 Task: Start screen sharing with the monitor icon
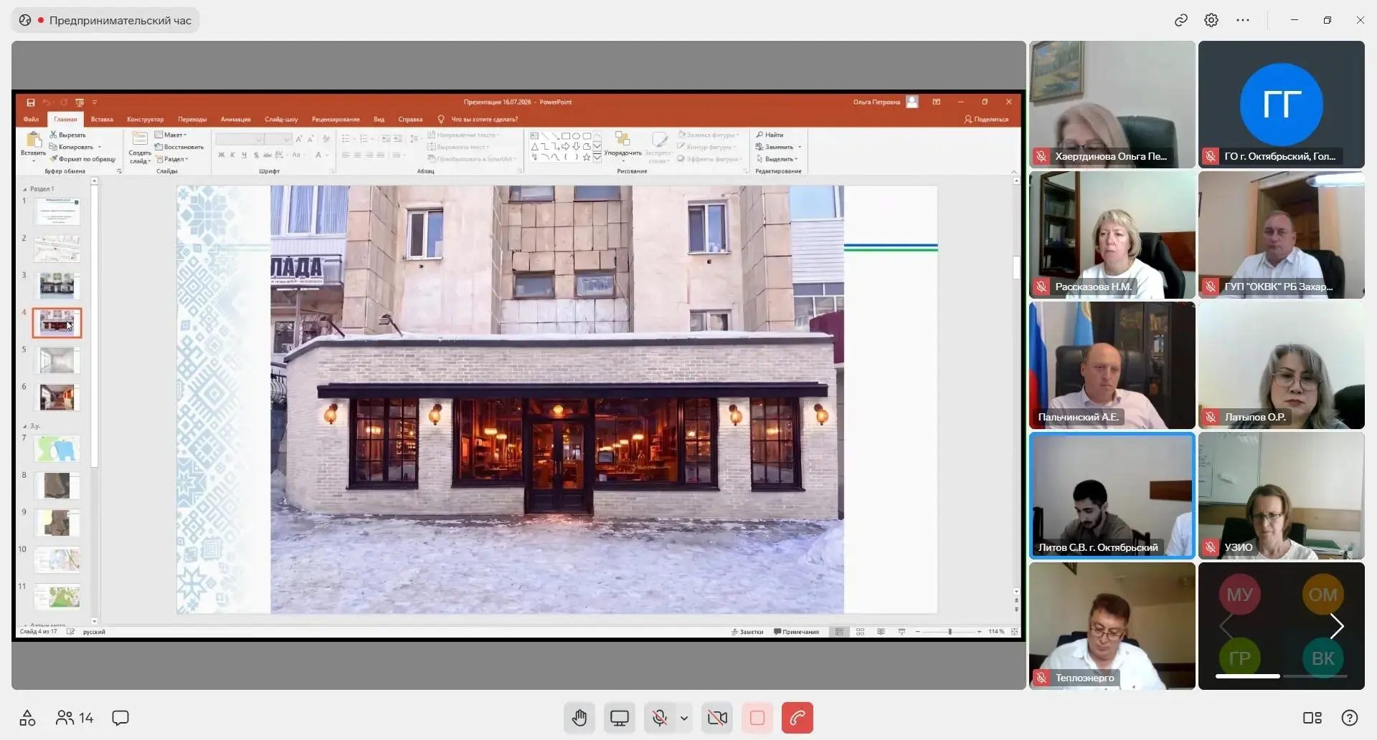click(620, 718)
